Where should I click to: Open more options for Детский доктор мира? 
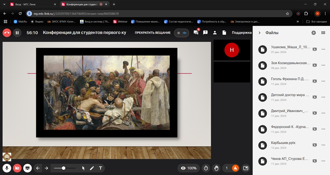coord(323,97)
